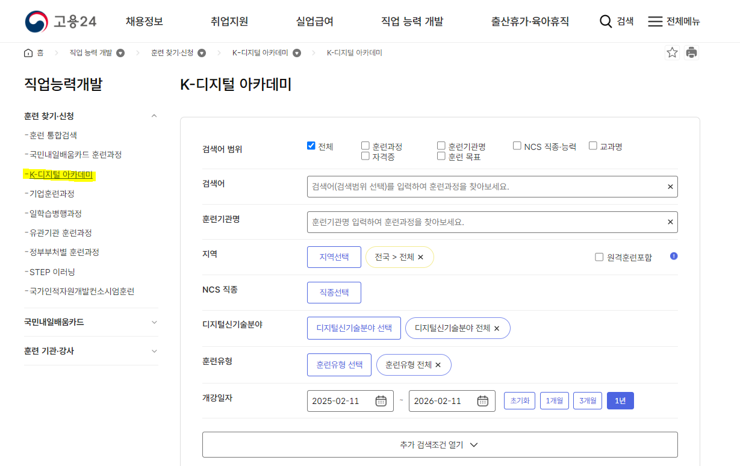Image resolution: width=740 pixels, height=466 pixels.
Task: Collapse 훈련 찾기·신청 sidebar section
Action: [154, 116]
